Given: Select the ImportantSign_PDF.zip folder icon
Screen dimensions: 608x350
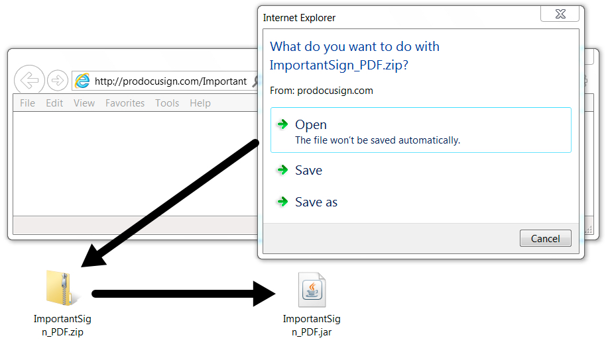Looking at the screenshot, I should [62, 288].
